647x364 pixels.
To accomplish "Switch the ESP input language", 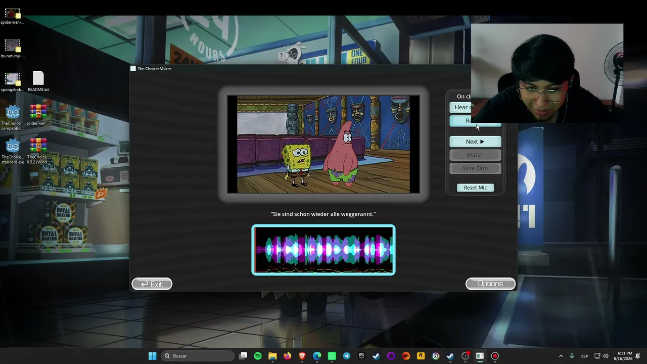I will pyautogui.click(x=585, y=356).
